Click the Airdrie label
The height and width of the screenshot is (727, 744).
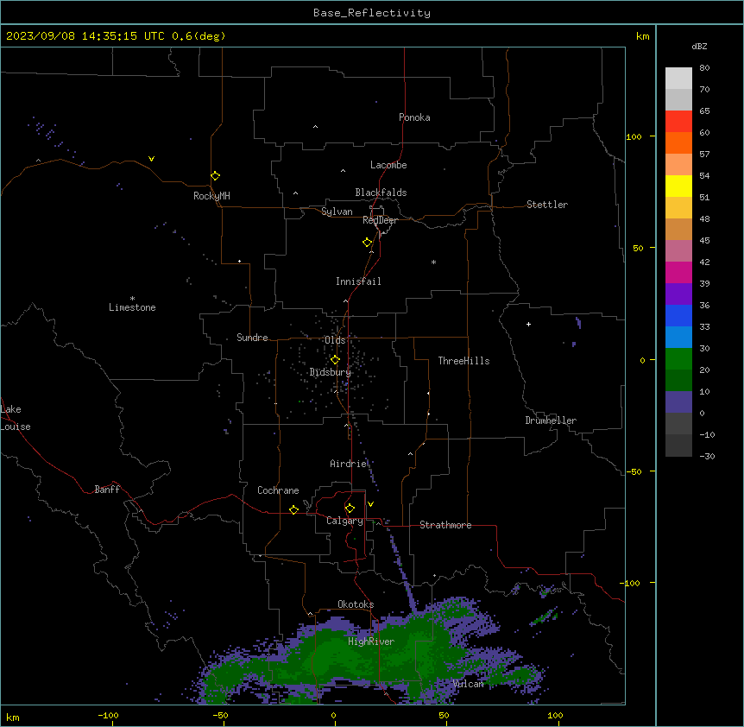click(x=349, y=464)
